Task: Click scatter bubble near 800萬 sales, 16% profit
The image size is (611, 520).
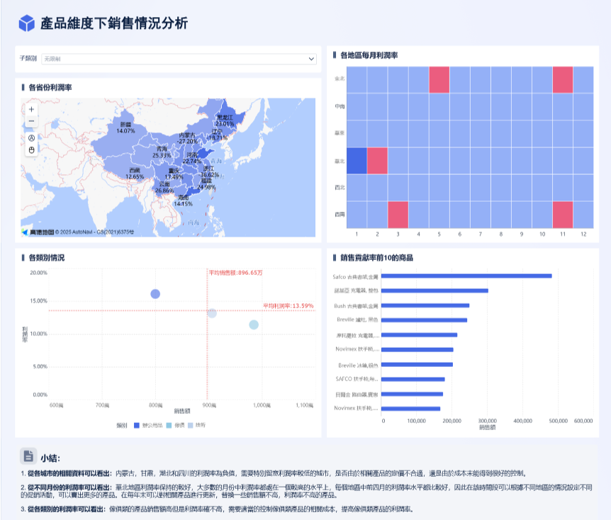Action: pyautogui.click(x=155, y=294)
